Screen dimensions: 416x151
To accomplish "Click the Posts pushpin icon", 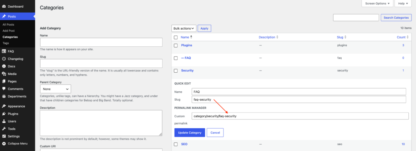I will 4,16.
